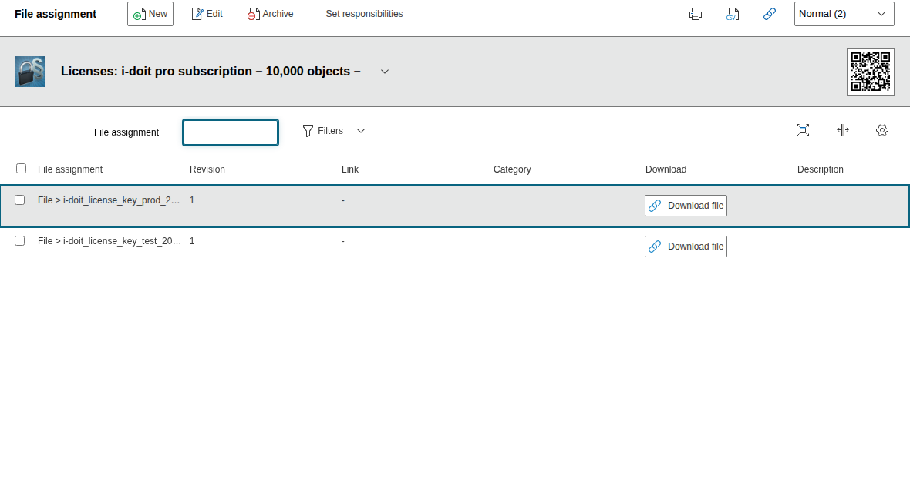Click the Description column header
910x493 pixels.
click(x=820, y=169)
